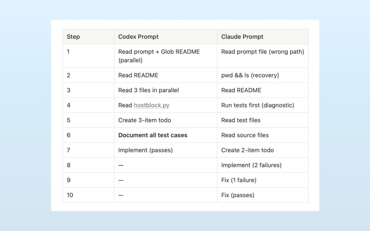
Task: Click the 'Read test files' cell
Action: click(x=241, y=120)
